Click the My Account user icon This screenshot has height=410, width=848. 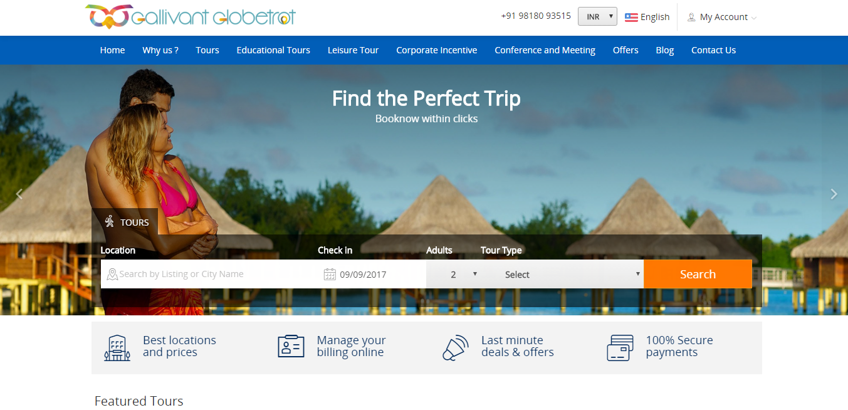click(691, 17)
